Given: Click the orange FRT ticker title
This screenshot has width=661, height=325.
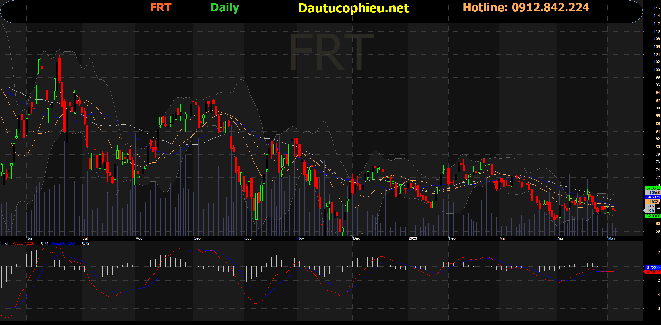Looking at the screenshot, I should click(x=161, y=7).
